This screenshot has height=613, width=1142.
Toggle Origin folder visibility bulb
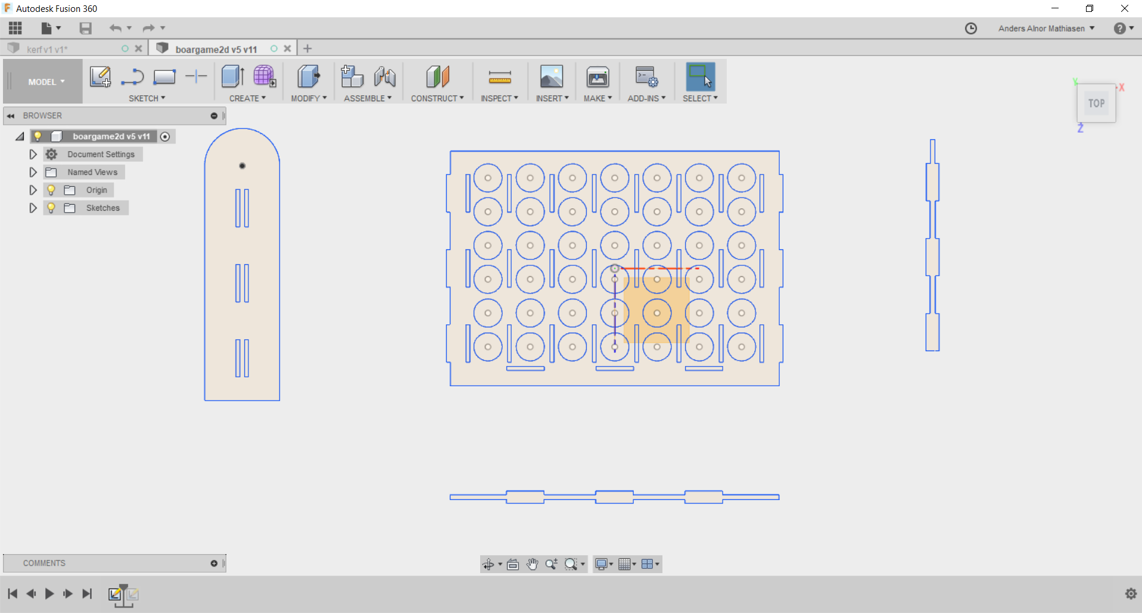point(51,190)
